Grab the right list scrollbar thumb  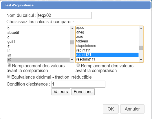[141, 48]
